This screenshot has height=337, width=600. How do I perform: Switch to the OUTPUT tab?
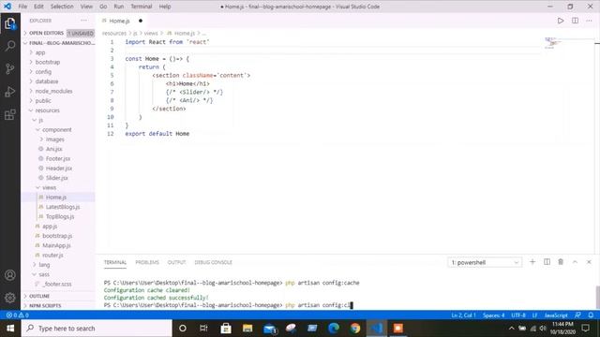(176, 262)
